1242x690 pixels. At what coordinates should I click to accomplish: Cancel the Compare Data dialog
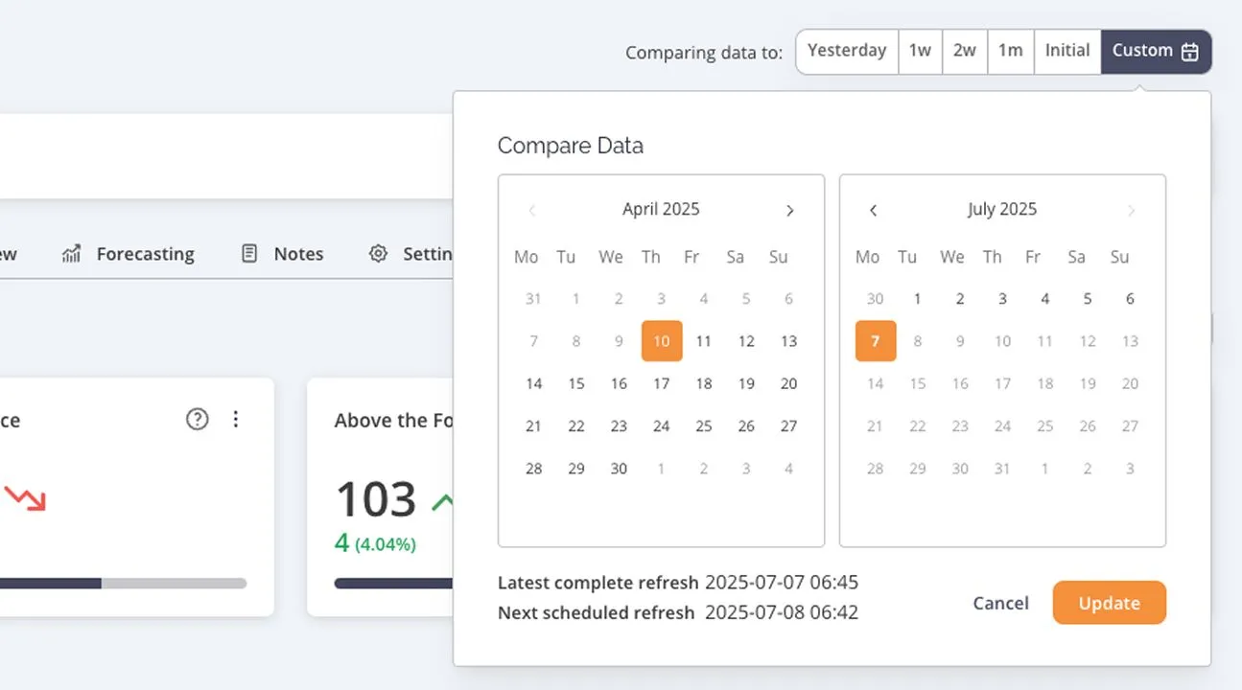coord(1000,603)
